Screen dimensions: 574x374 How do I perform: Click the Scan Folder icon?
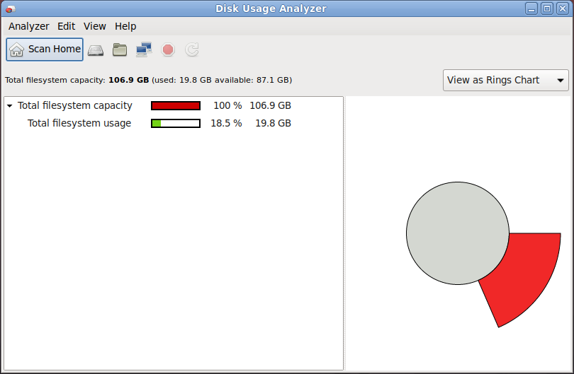click(x=120, y=49)
